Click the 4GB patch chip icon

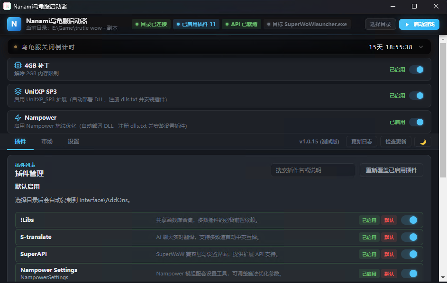click(18, 65)
